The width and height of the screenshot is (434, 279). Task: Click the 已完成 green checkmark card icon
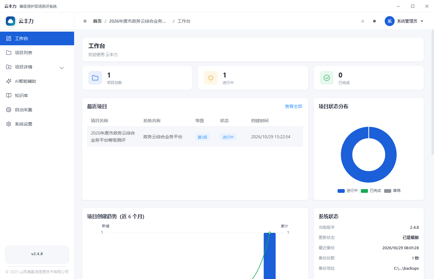tap(327, 78)
